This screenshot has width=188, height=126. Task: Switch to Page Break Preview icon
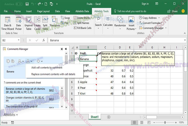click(x=149, y=122)
